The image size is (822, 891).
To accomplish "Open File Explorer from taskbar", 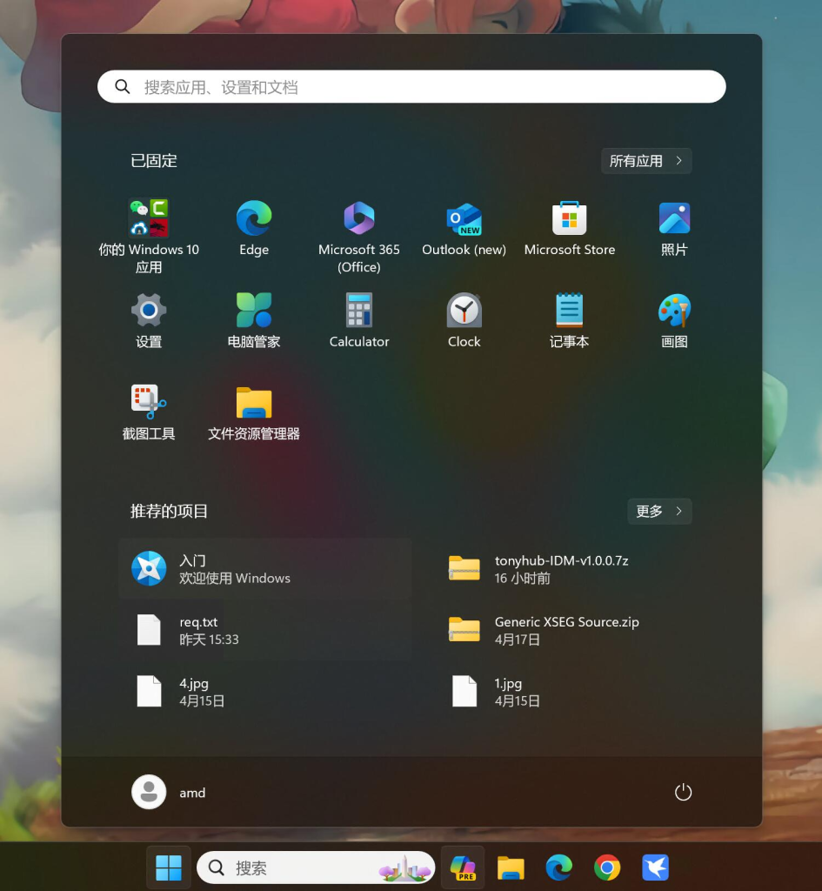I will pos(511,868).
